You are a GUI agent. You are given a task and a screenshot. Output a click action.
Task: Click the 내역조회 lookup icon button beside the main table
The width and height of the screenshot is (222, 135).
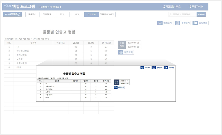click(x=126, y=52)
